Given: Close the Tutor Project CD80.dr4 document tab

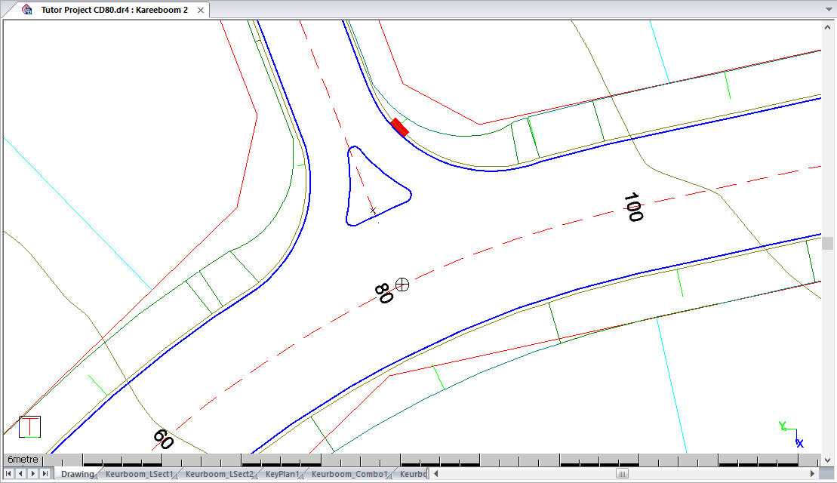Looking at the screenshot, I should click(x=200, y=11).
